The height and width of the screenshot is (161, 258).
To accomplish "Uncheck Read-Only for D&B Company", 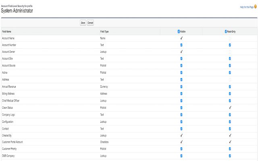I will 230,156.
